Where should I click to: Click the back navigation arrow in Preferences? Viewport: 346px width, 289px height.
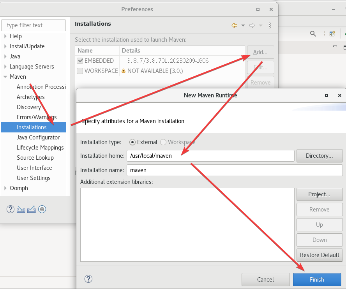(x=234, y=25)
